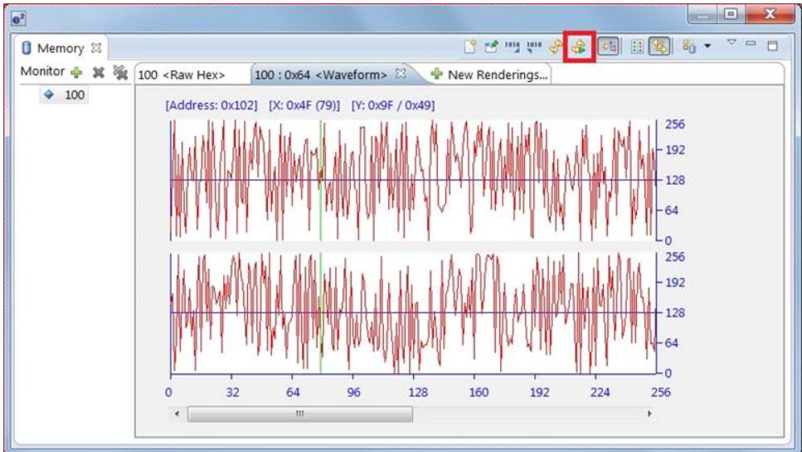Image resolution: width=802 pixels, height=452 pixels.
Task: Click the e2 studio icon in the title bar
Action: [18, 19]
